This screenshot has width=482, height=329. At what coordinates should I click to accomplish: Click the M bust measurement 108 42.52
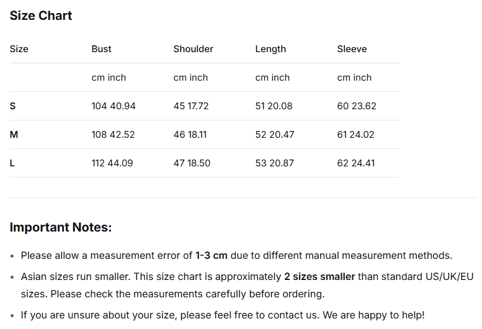[113, 135]
